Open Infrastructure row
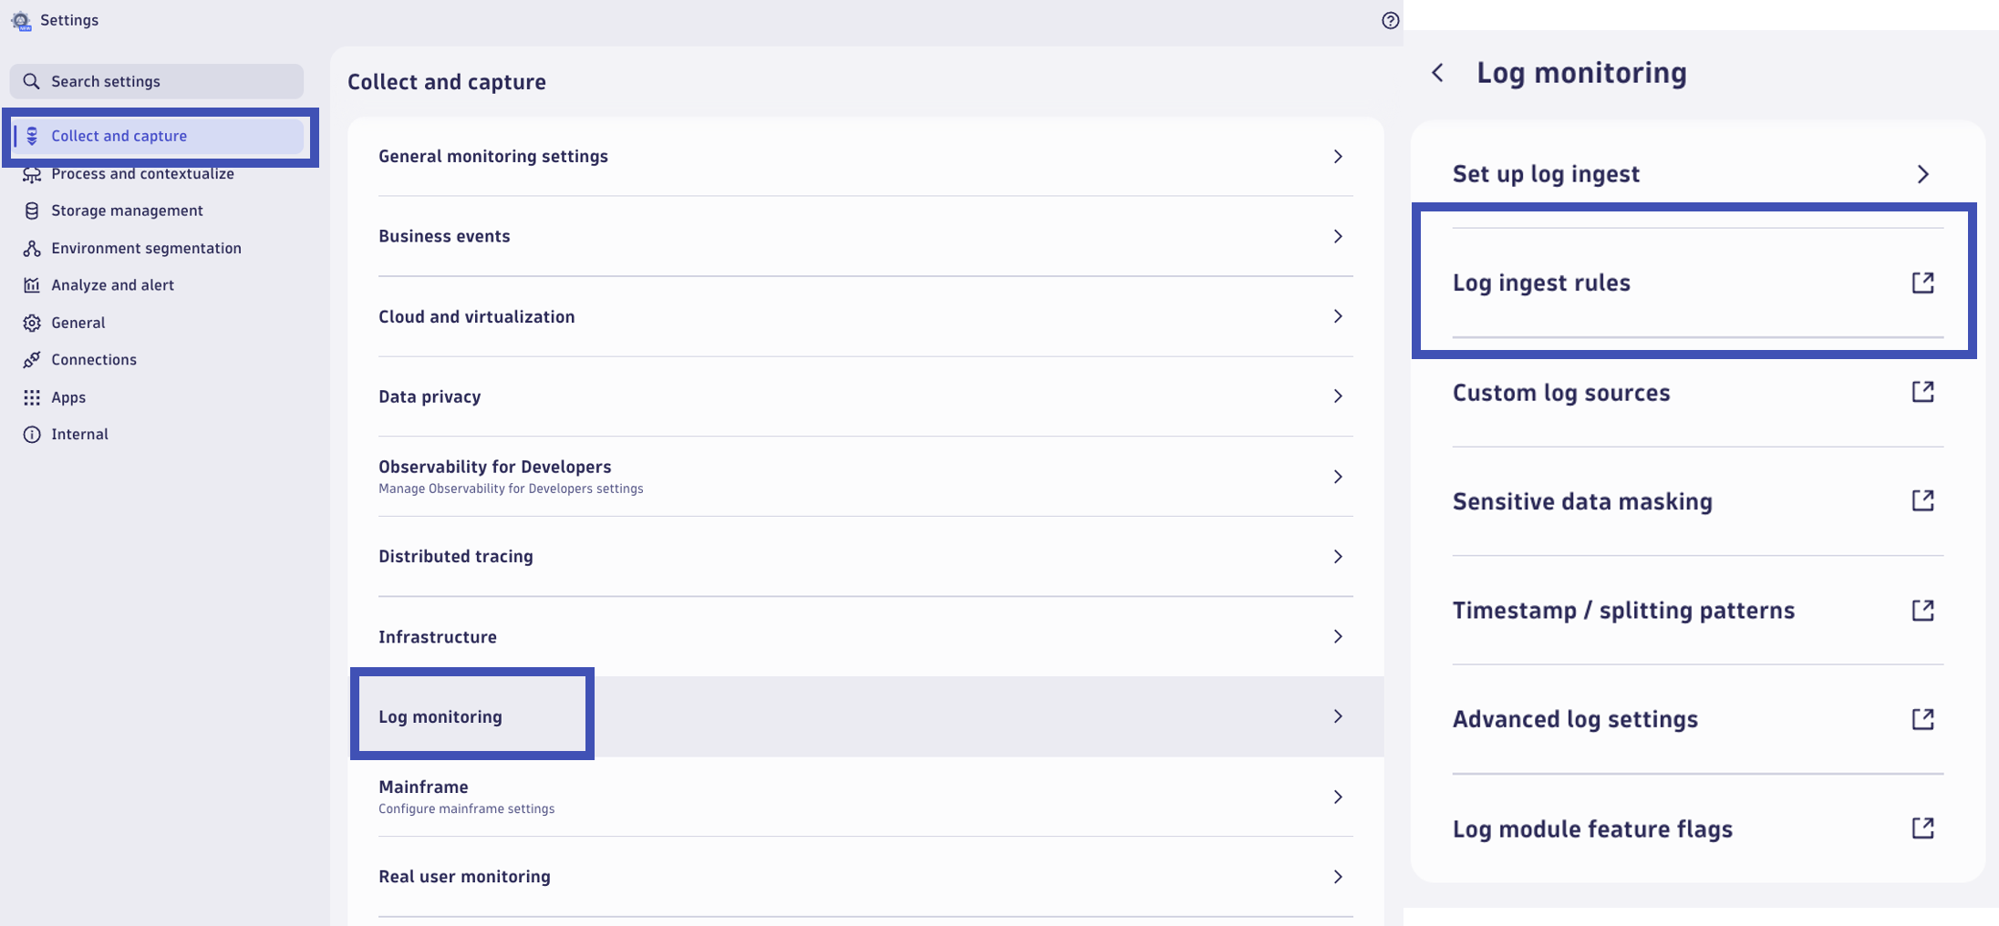The width and height of the screenshot is (1999, 926). [865, 636]
